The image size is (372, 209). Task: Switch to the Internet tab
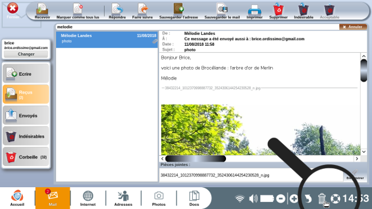pyautogui.click(x=88, y=198)
